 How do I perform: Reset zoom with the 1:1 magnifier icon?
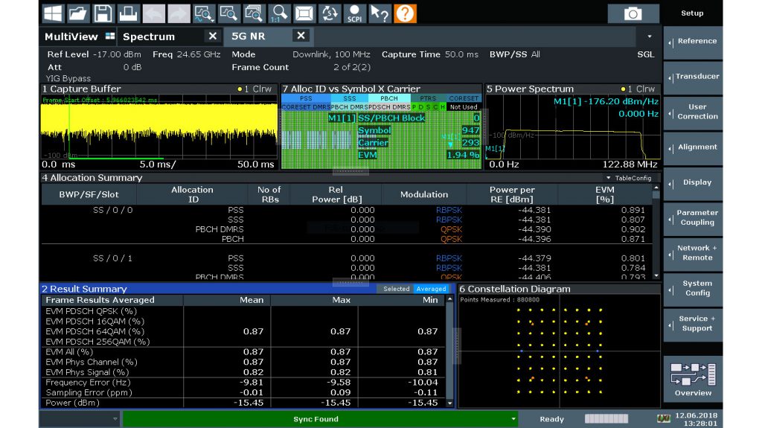(x=278, y=13)
